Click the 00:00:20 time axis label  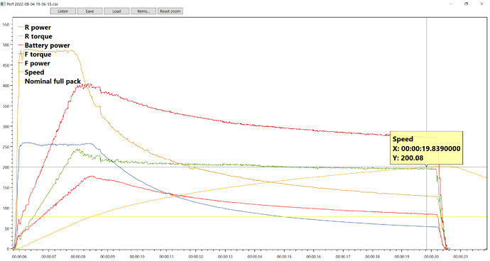tap(432, 257)
